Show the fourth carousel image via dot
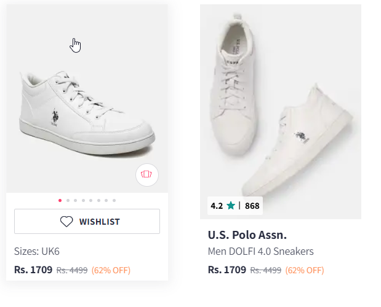Viewport: 381px width, 307px height. pos(83,200)
